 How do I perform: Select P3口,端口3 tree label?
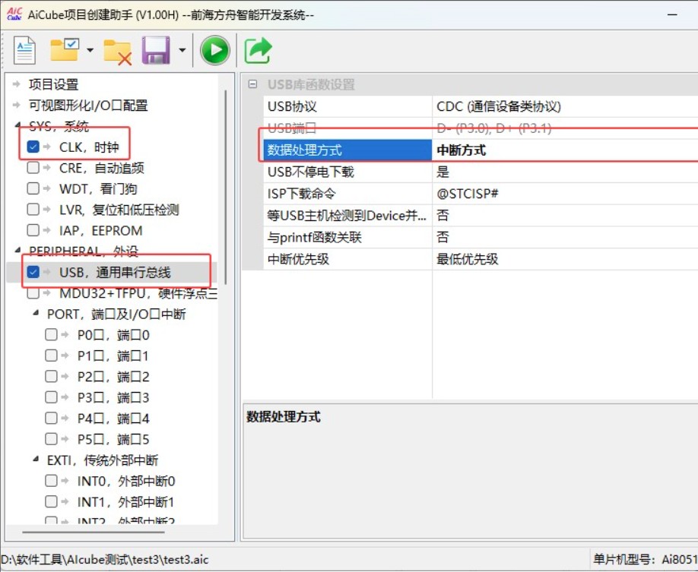pyautogui.click(x=113, y=397)
